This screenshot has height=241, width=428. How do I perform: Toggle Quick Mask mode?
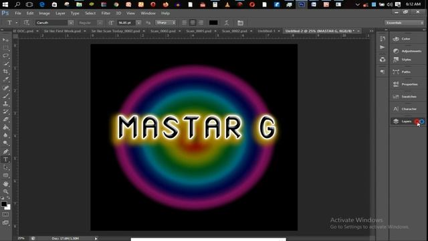click(x=6, y=214)
